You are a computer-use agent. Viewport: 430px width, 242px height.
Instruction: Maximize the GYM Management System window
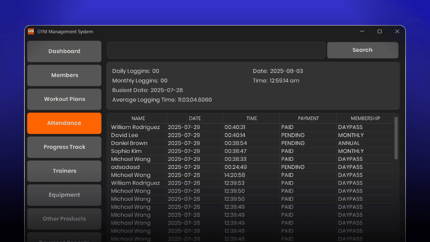coord(379,31)
